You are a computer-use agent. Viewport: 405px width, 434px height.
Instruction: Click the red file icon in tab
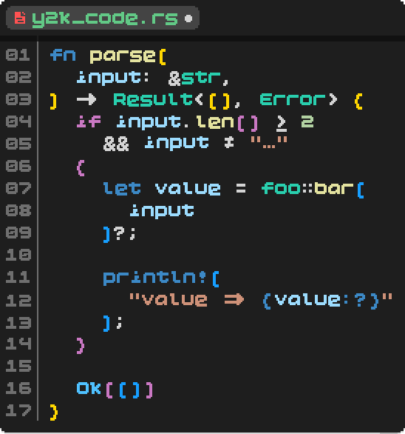coord(20,18)
